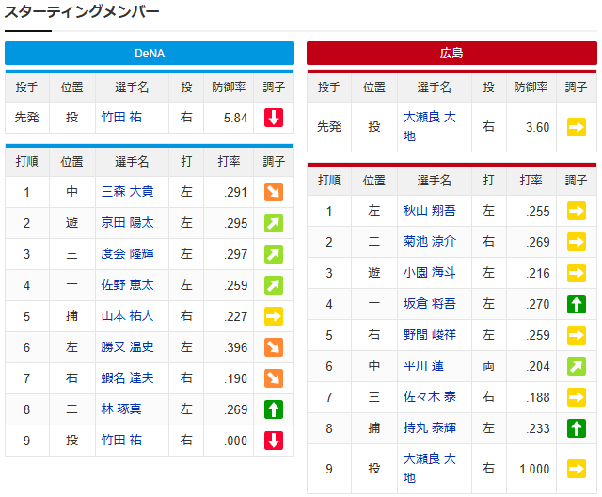Select the blue DeNA team header
This screenshot has width=602, height=497.
(150, 53)
